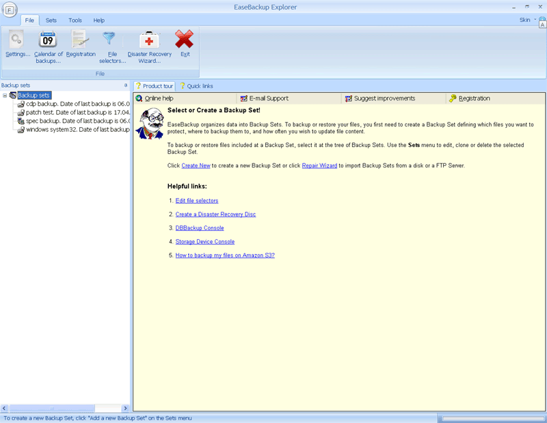
Task: Click the Suggest improvements icon
Action: point(348,98)
